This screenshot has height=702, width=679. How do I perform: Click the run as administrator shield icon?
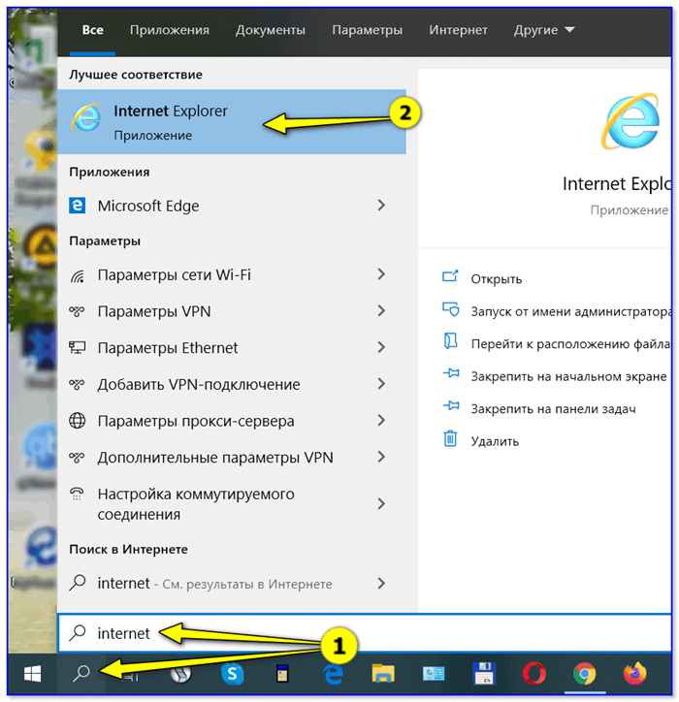[x=450, y=309]
